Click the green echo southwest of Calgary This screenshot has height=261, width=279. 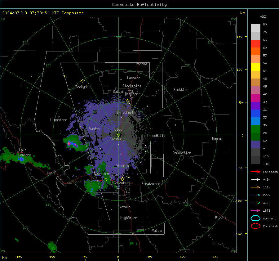(92, 187)
